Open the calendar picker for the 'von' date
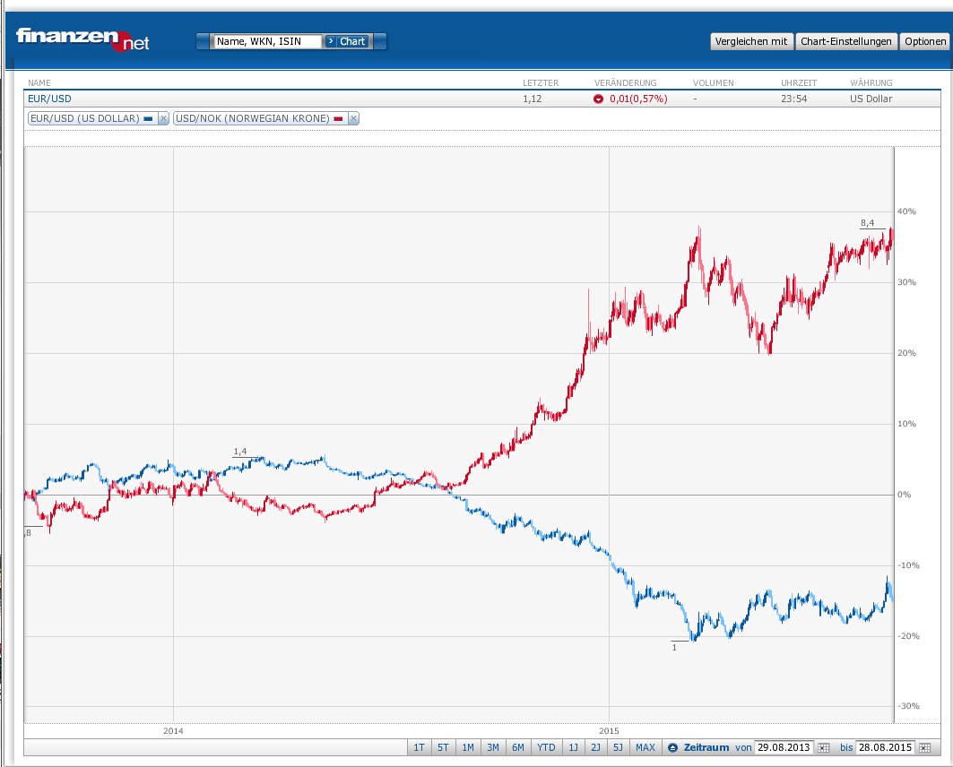The image size is (953, 767). pyautogui.click(x=824, y=747)
